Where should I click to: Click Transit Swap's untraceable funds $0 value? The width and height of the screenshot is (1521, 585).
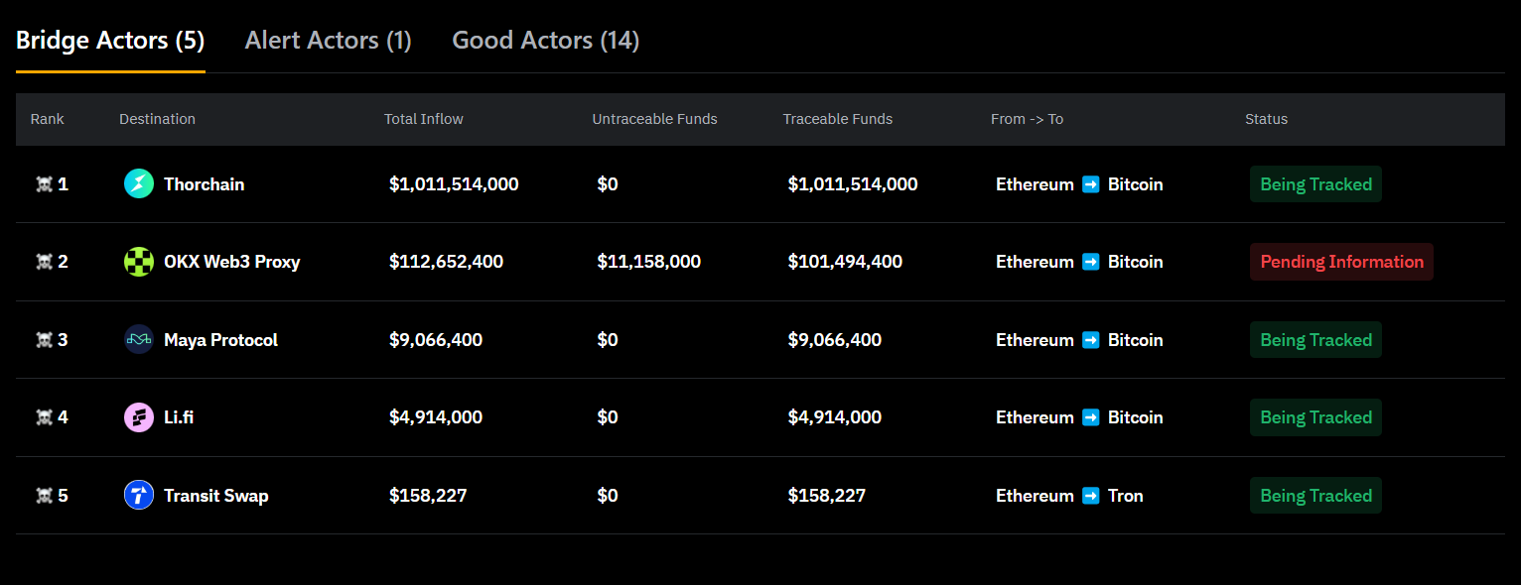[608, 496]
